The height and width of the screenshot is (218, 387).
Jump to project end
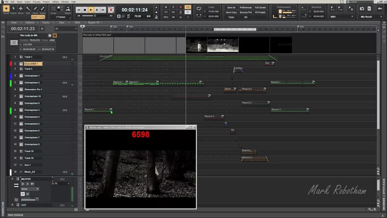pos(111,16)
